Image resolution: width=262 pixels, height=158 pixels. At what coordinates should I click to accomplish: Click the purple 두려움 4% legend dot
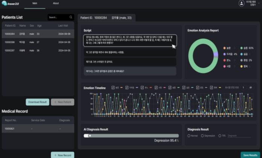224,54
